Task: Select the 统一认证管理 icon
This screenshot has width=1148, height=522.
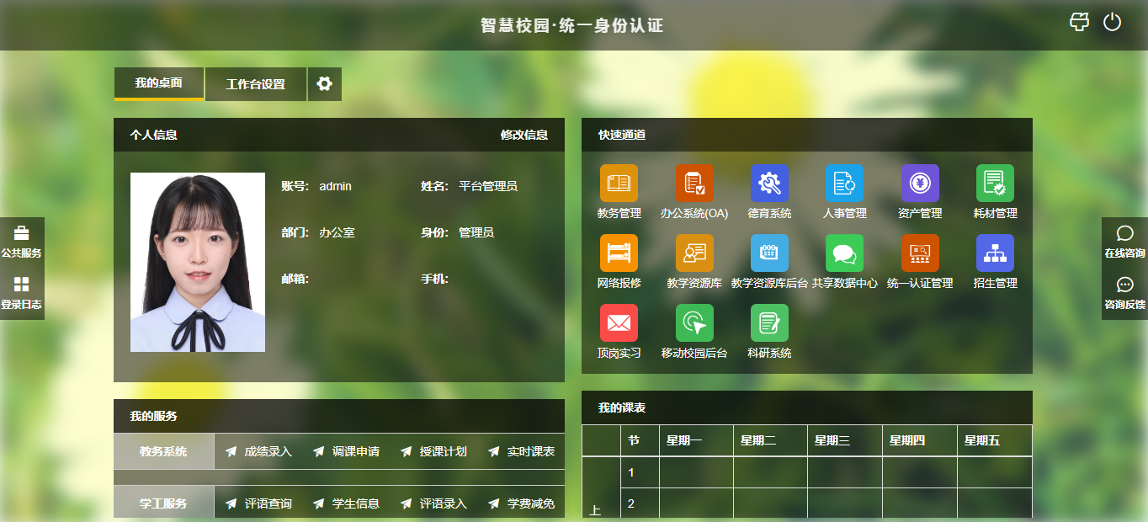Action: click(917, 253)
